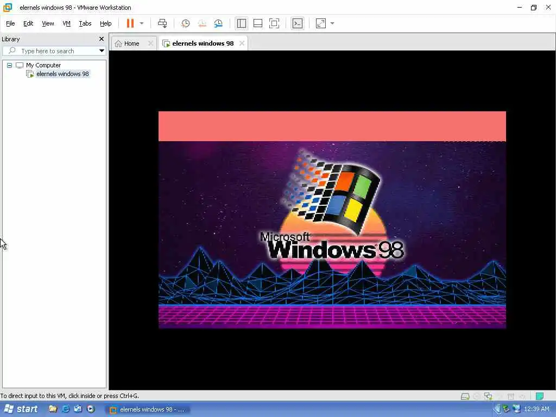Open the VM menu
This screenshot has height=417, width=556.
tap(66, 23)
